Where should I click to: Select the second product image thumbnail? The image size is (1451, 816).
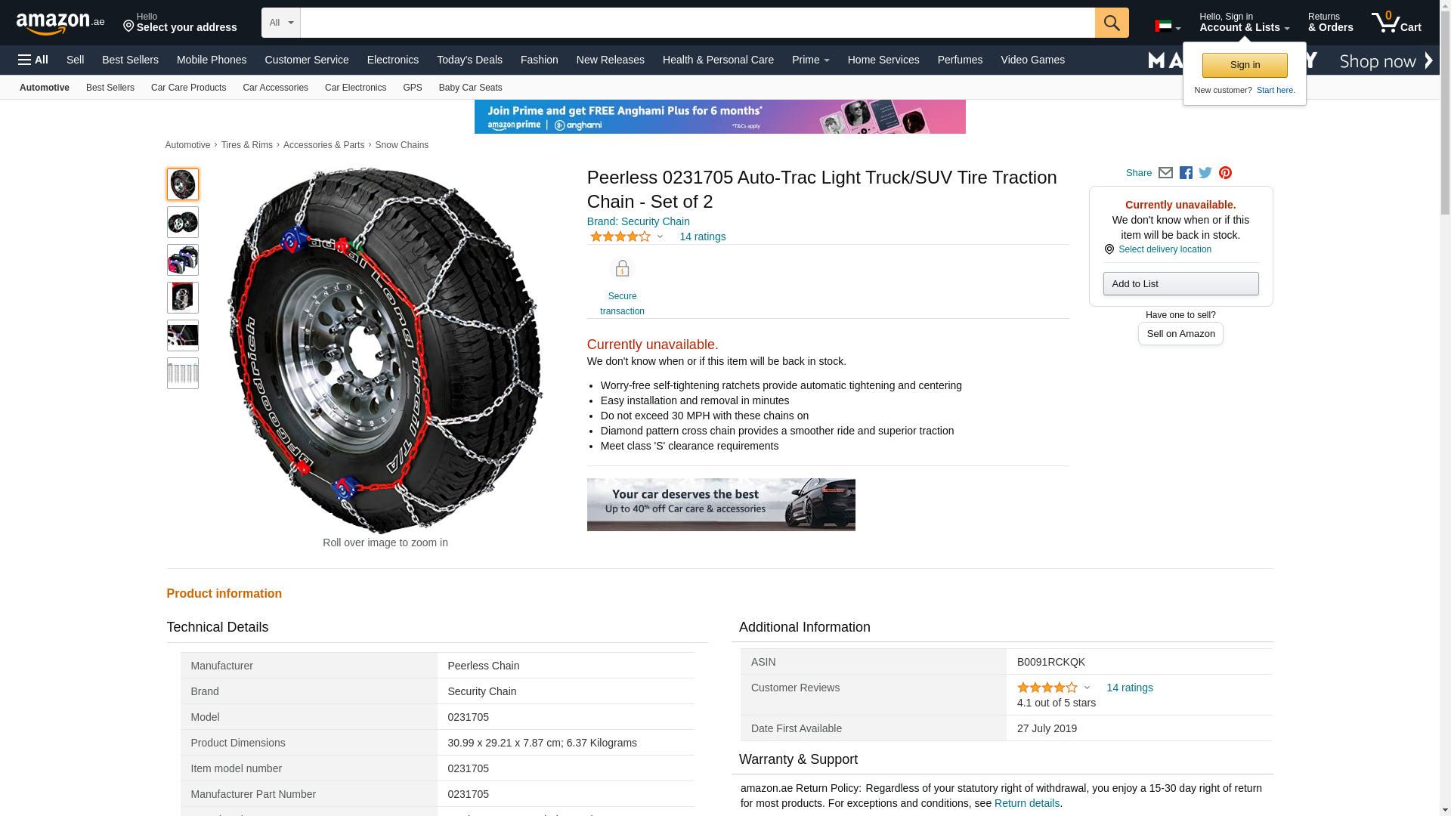(x=183, y=223)
